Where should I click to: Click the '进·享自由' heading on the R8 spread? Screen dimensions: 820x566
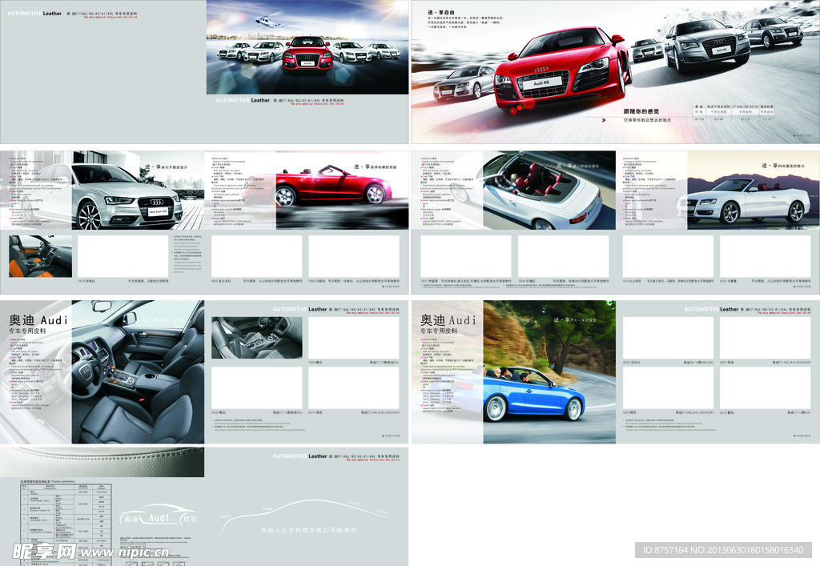coord(441,12)
